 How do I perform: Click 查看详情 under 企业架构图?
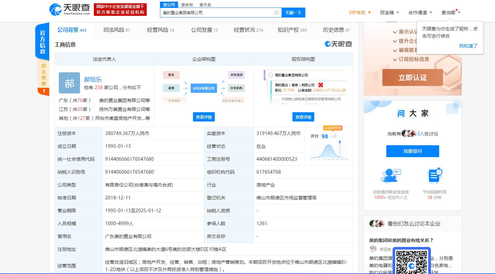coord(204,117)
